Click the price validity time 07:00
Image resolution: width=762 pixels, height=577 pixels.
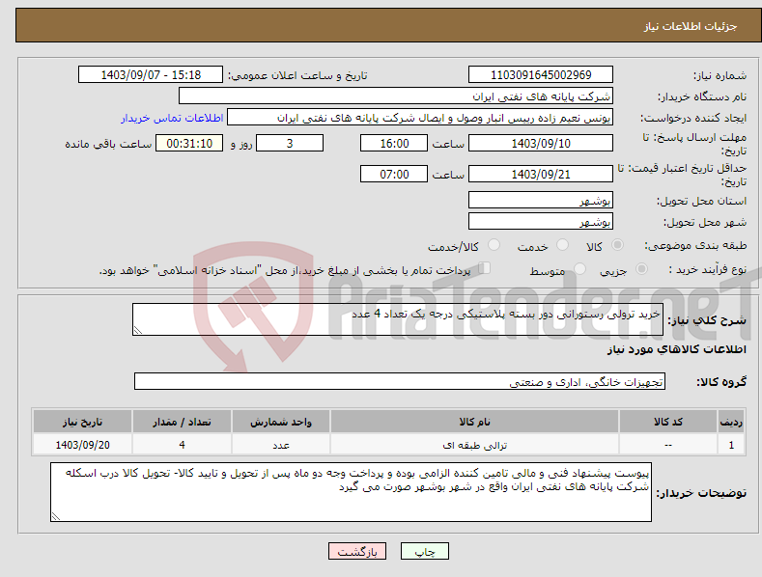click(394, 174)
